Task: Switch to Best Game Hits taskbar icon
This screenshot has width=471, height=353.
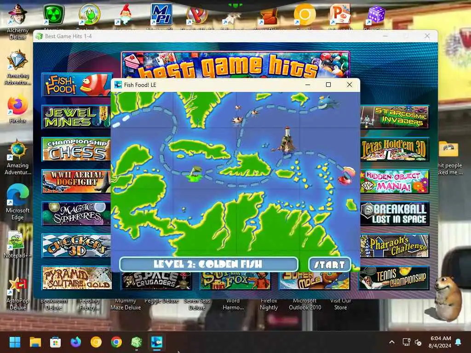Action: [137, 342]
